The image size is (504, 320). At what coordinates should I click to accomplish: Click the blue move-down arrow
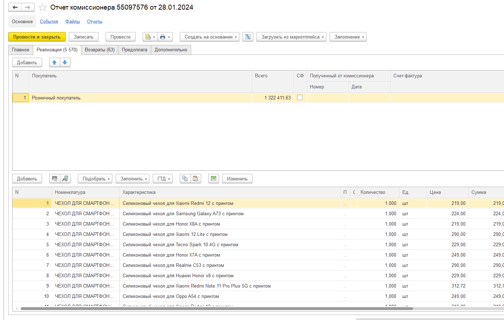pyautogui.click(x=65, y=62)
